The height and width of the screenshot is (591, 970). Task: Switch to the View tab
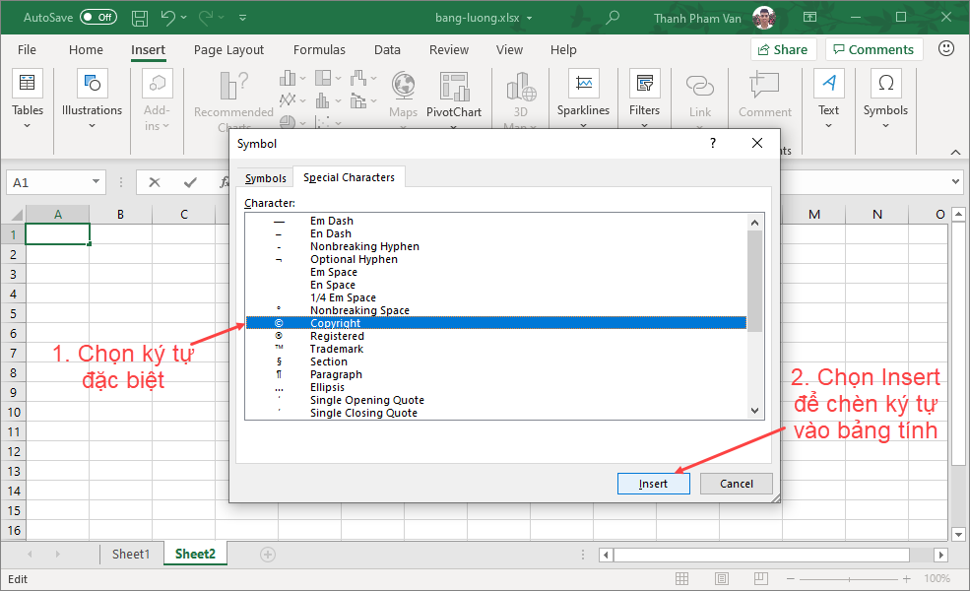pyautogui.click(x=509, y=49)
